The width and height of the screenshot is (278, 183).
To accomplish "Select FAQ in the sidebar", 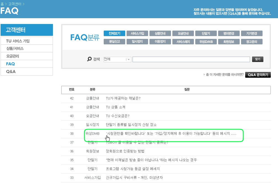I will pyautogui.click(x=27, y=64).
